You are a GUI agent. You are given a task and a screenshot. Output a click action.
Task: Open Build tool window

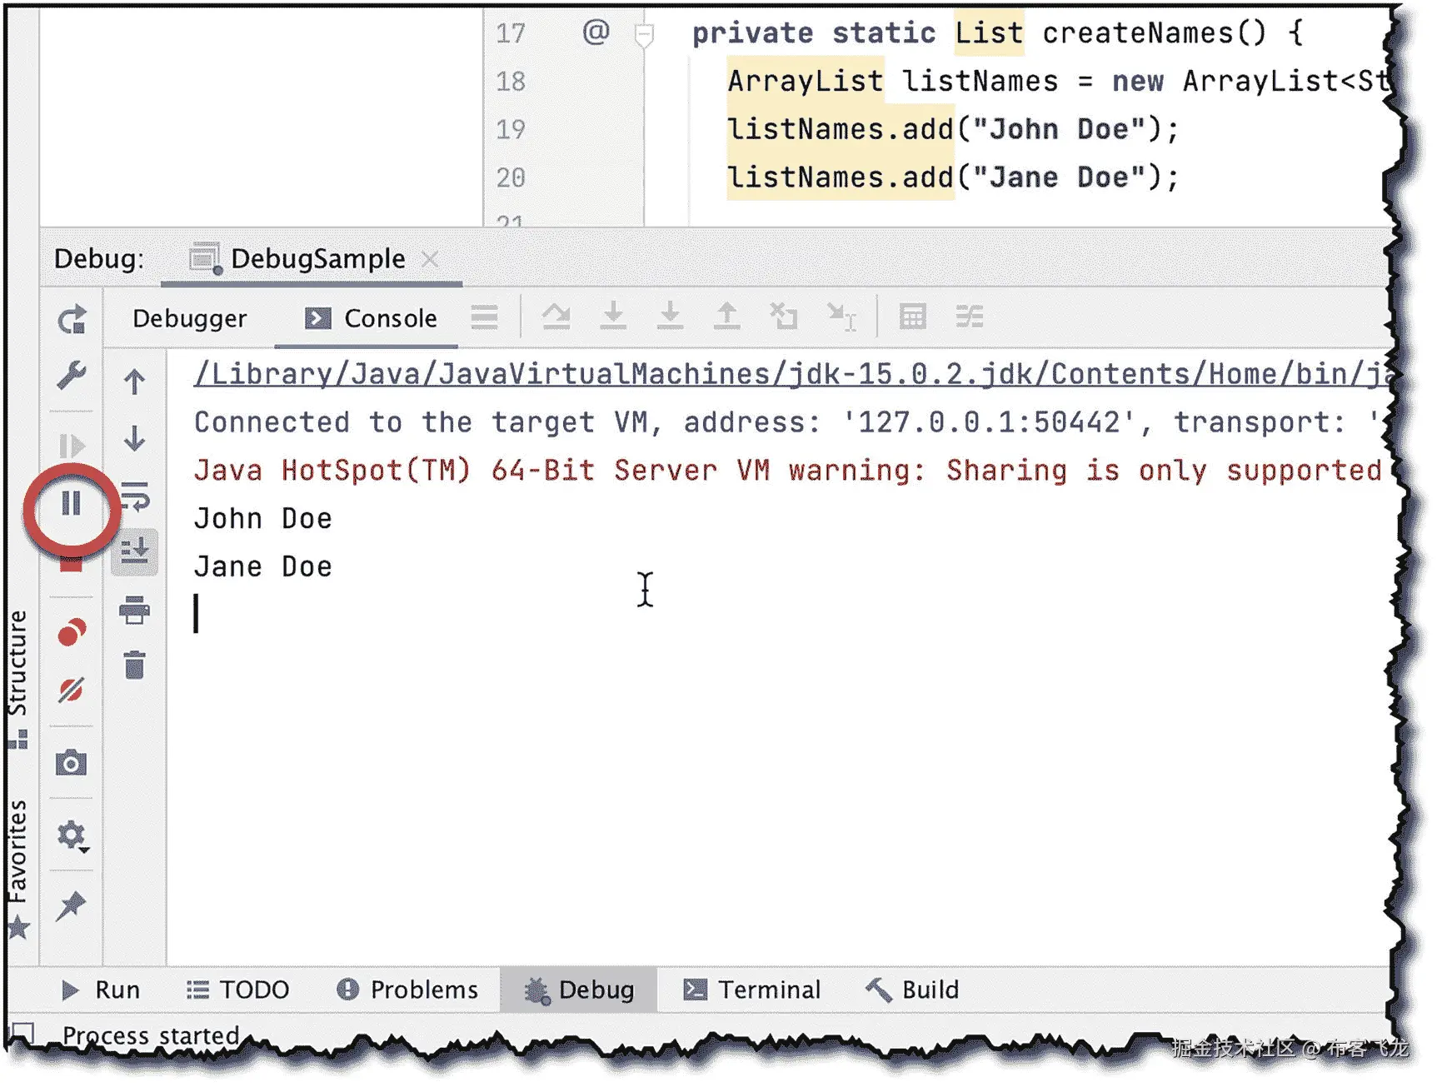[x=912, y=990]
